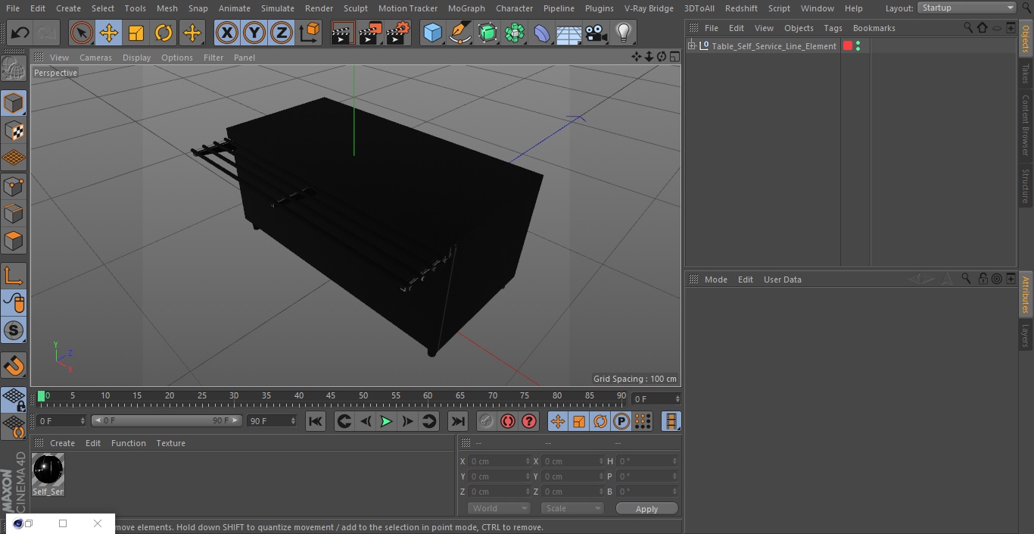Open the spline pen tool
Screen dimensions: 1034x534
(459, 33)
